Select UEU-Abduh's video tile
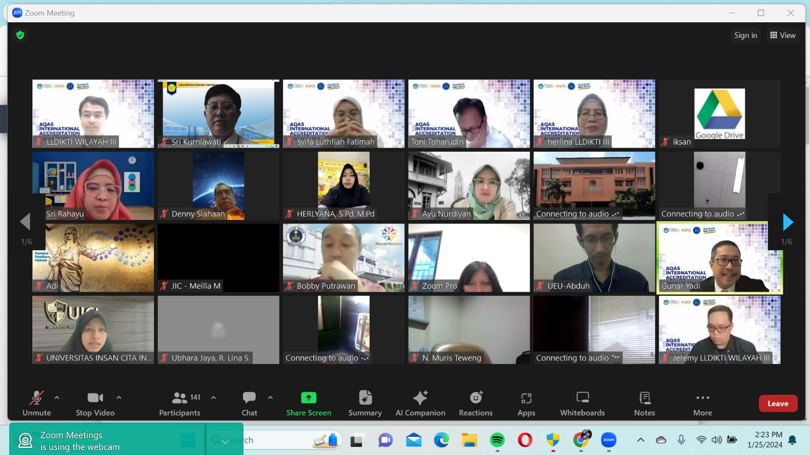 coord(594,258)
